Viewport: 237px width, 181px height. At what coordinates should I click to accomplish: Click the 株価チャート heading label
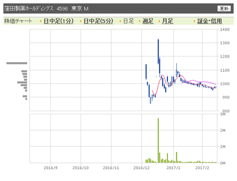tap(18, 21)
